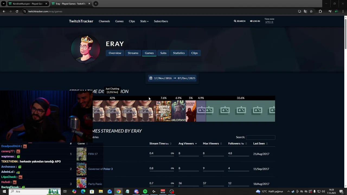The width and height of the screenshot is (347, 195).
Task: Sort table by Avg Viewers column
Action: pyautogui.click(x=188, y=144)
